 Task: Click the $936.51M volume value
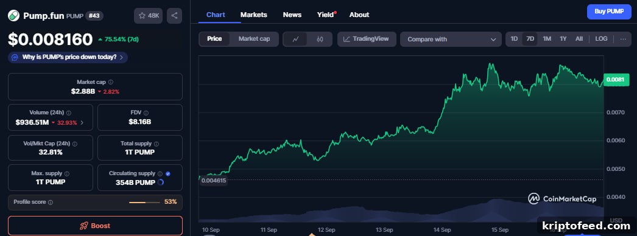pos(32,122)
